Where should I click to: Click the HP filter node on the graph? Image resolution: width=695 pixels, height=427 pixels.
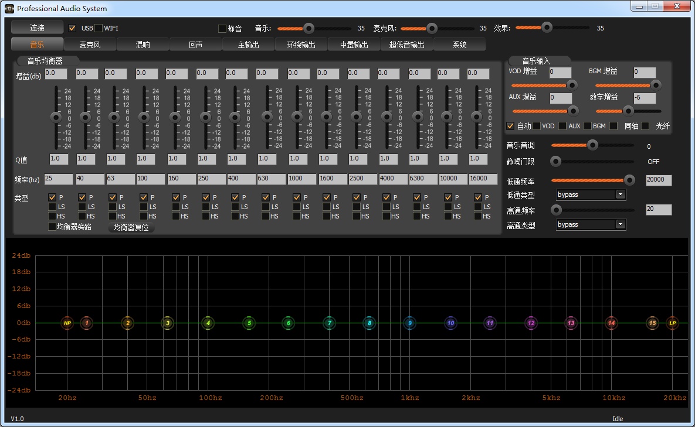67,323
